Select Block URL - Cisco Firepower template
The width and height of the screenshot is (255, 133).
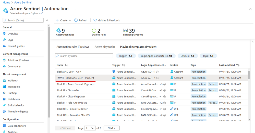point(72,109)
